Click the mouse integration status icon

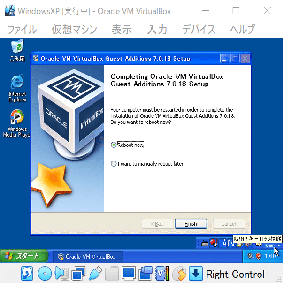179,274
